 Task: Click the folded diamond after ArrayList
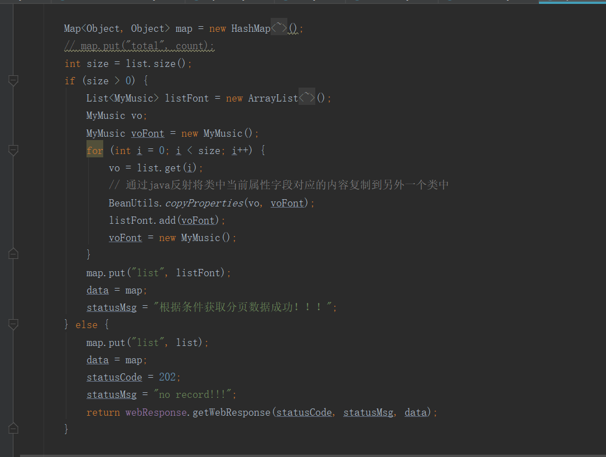pos(307,97)
